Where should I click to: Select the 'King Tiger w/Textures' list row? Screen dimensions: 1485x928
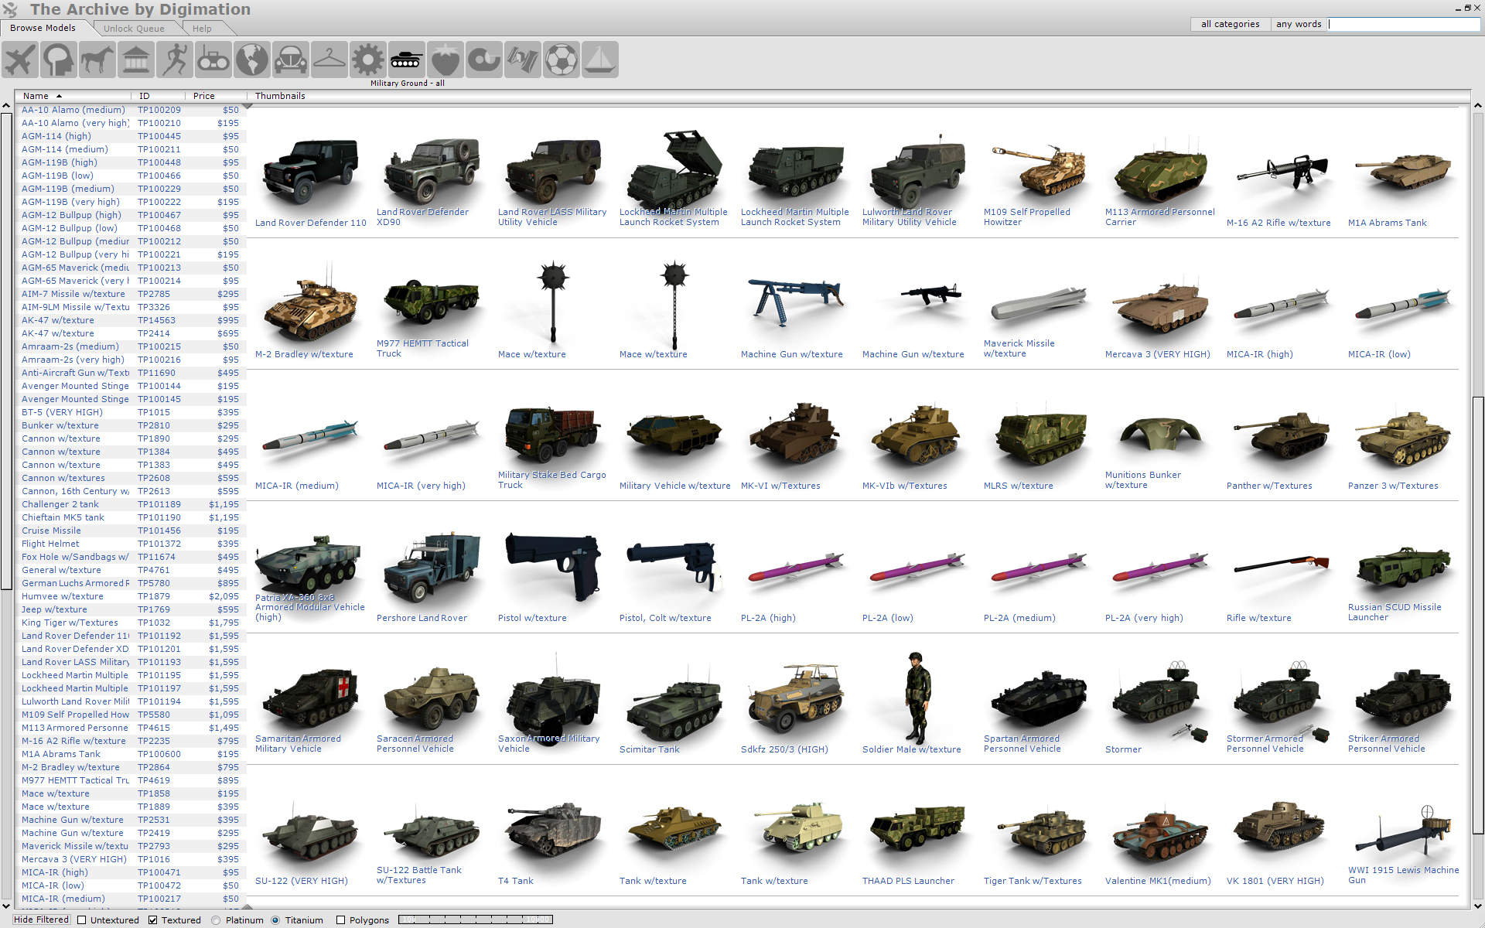tap(131, 623)
